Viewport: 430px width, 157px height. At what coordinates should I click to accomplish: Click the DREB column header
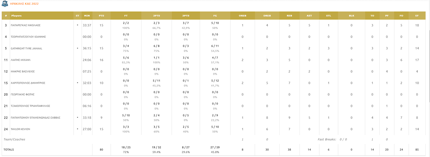(x=267, y=16)
